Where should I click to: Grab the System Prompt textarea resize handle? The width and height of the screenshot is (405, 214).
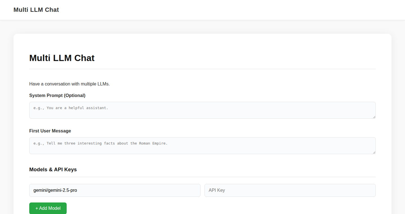point(374,117)
